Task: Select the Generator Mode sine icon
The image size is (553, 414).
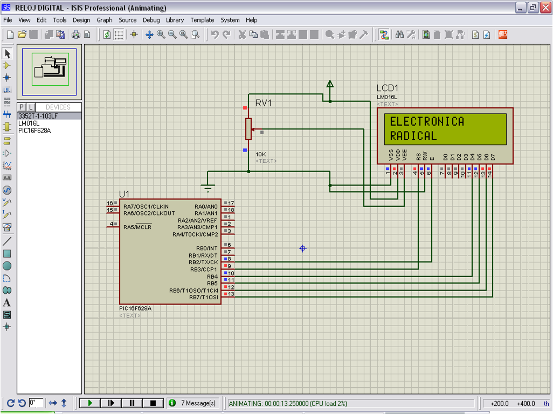Action: (x=7, y=190)
